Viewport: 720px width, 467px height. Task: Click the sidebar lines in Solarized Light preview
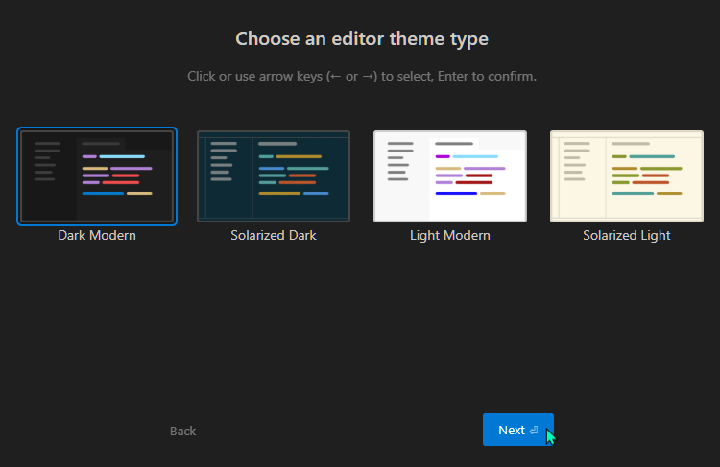tap(576, 161)
